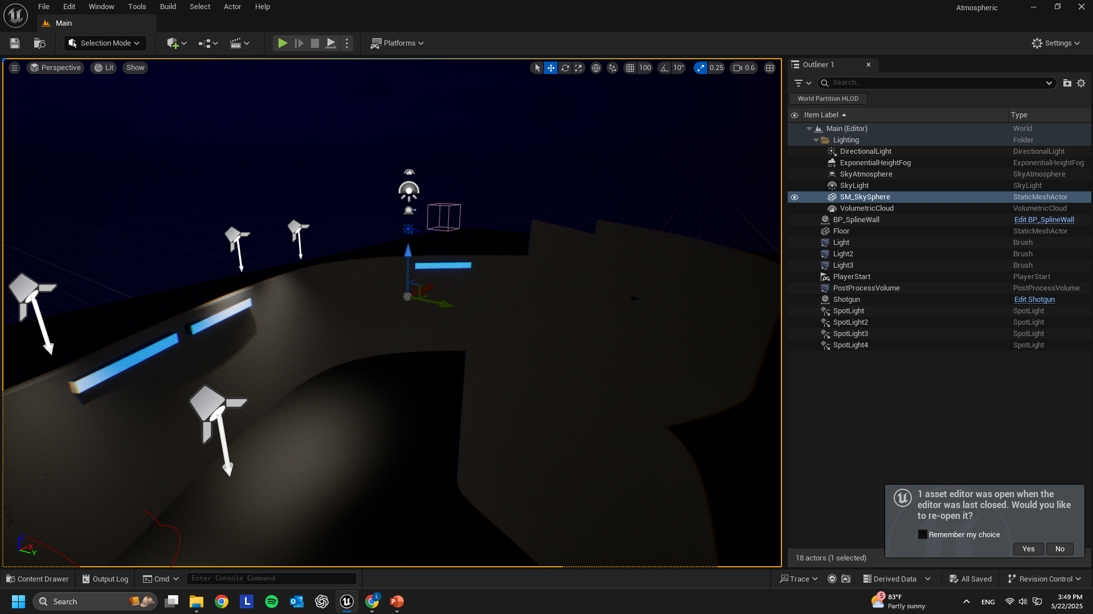Image resolution: width=1093 pixels, height=614 pixels.
Task: Open the viewport hamburger options menu
Action: (15, 68)
